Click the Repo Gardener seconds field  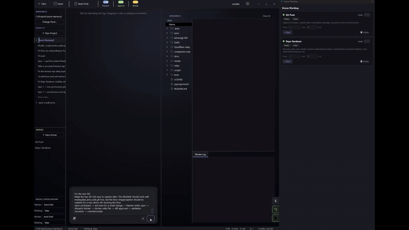[x=312, y=56]
